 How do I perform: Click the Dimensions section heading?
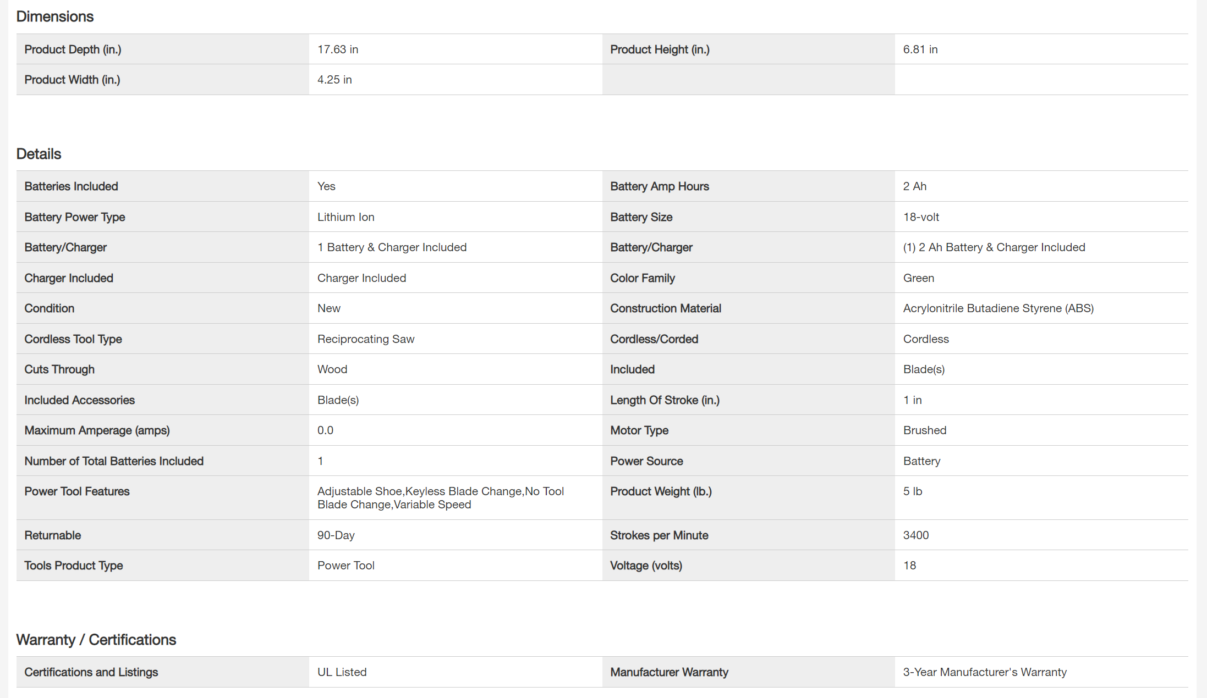click(54, 16)
